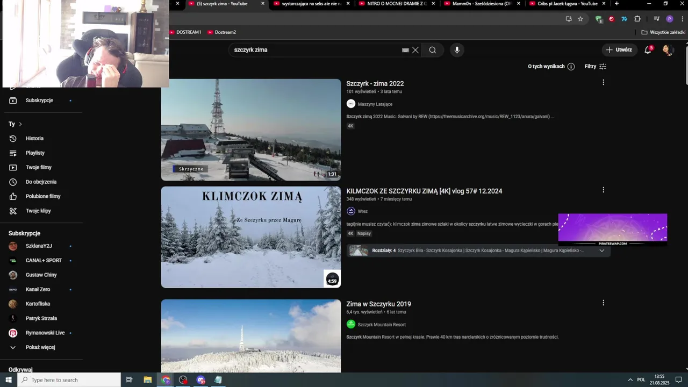Screen dimensions: 688x387
Task: Open Szczyrk Mountain Resort channel avatar
Action: coord(351,324)
